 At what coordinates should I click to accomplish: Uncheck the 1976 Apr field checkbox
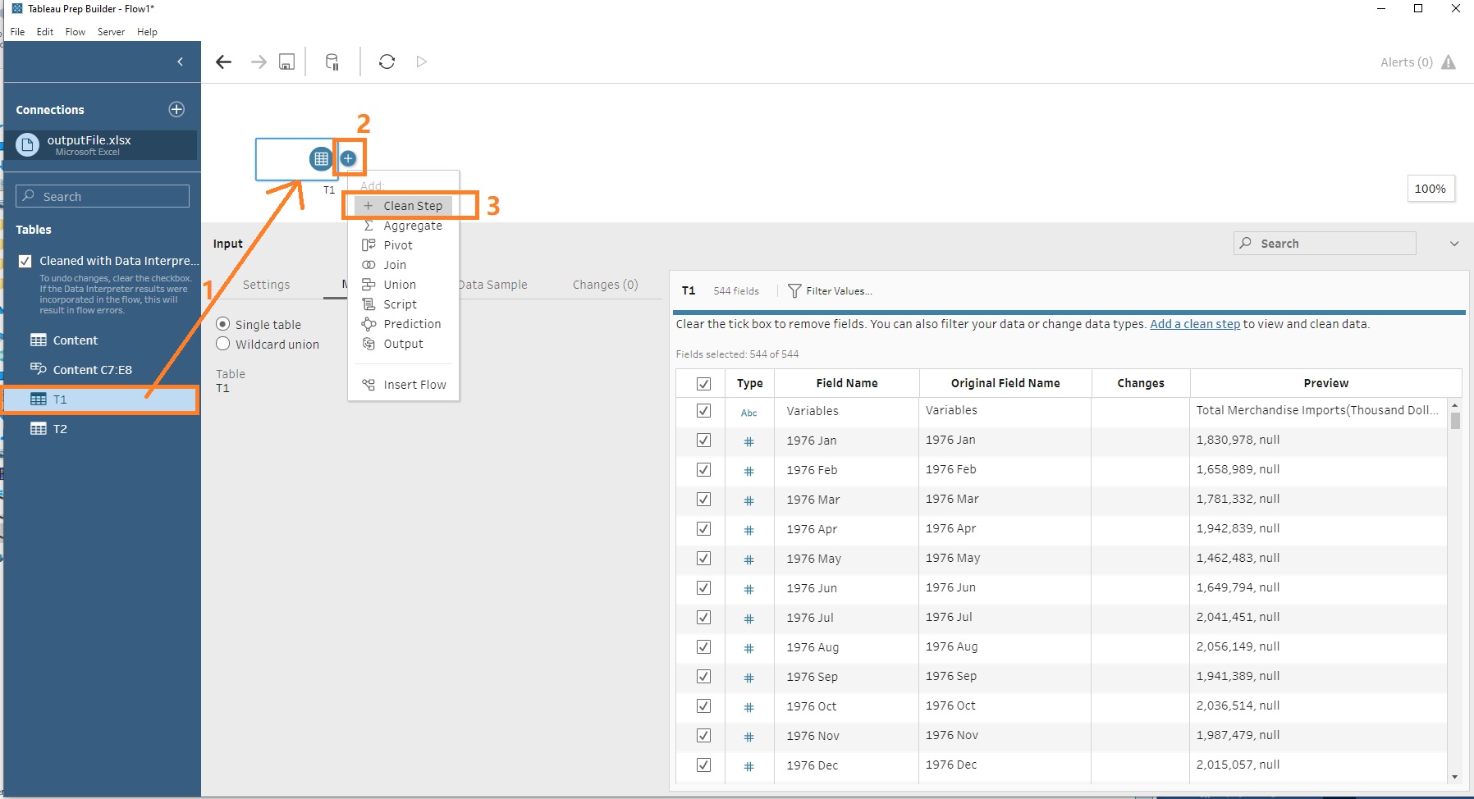click(x=703, y=528)
